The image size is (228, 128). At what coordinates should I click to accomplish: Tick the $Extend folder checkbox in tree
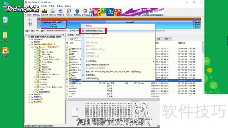click(38, 49)
